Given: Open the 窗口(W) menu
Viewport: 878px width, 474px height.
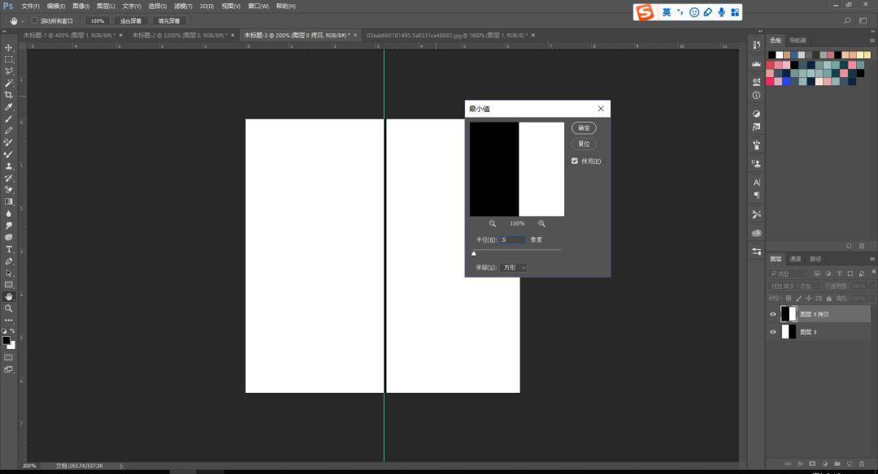Looking at the screenshot, I should 259,6.
